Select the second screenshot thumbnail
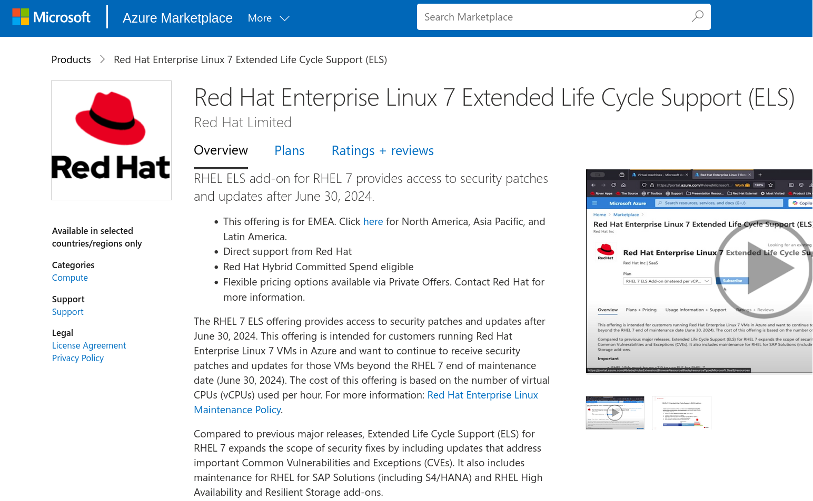813x501 pixels. point(681,413)
